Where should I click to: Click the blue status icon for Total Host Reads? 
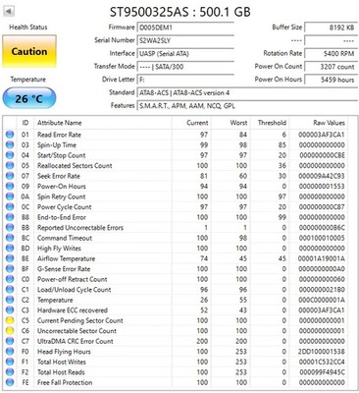point(10,372)
